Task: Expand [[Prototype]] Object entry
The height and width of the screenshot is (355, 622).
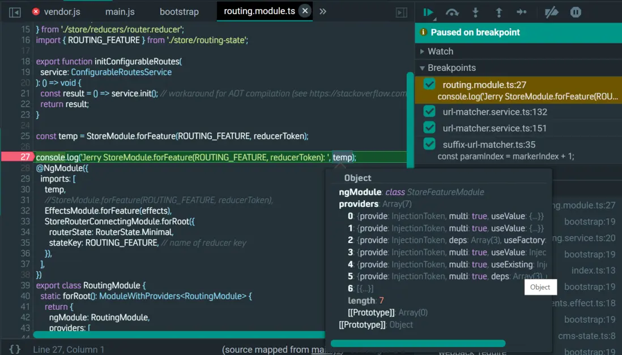Action: coord(376,324)
